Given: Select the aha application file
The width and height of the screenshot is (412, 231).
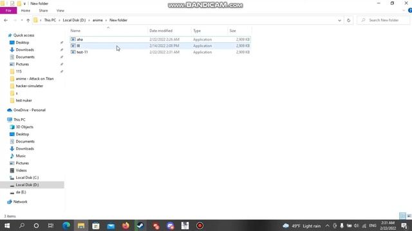Looking at the screenshot, I should [x=160, y=39].
